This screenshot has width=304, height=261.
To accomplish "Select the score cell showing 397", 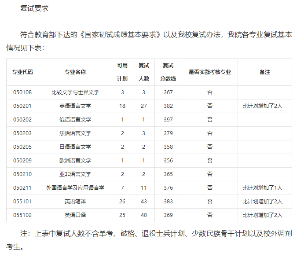I will pyautogui.click(x=168, y=120).
